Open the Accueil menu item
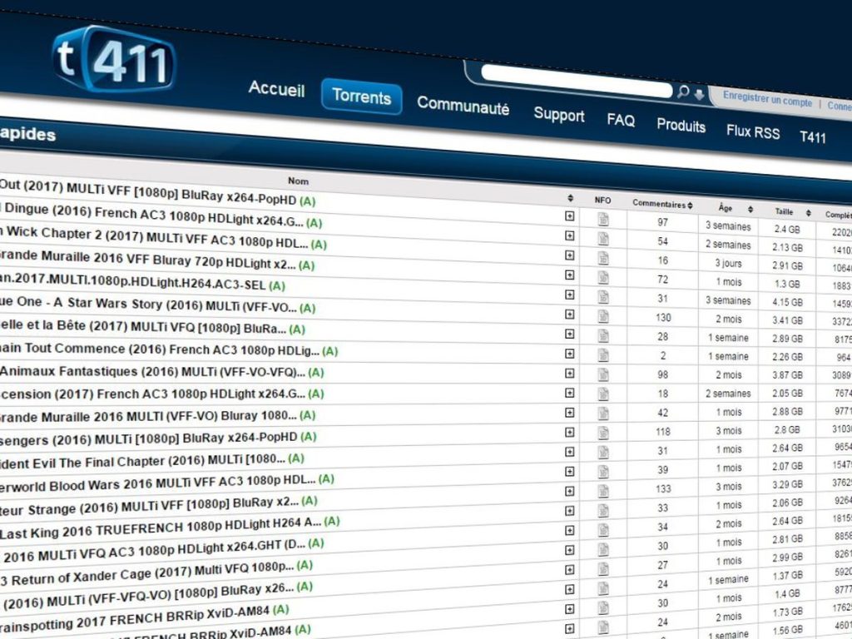The width and height of the screenshot is (852, 639). [x=276, y=90]
